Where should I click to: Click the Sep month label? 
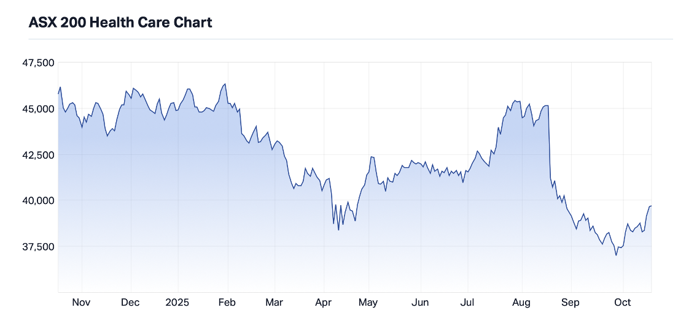[x=571, y=302]
